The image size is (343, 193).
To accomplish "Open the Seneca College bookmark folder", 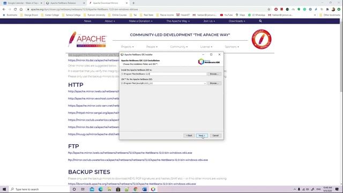I will tap(71, 15).
